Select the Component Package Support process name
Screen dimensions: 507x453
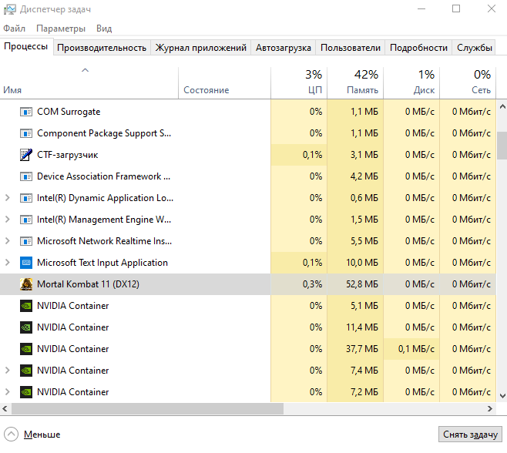[104, 133]
